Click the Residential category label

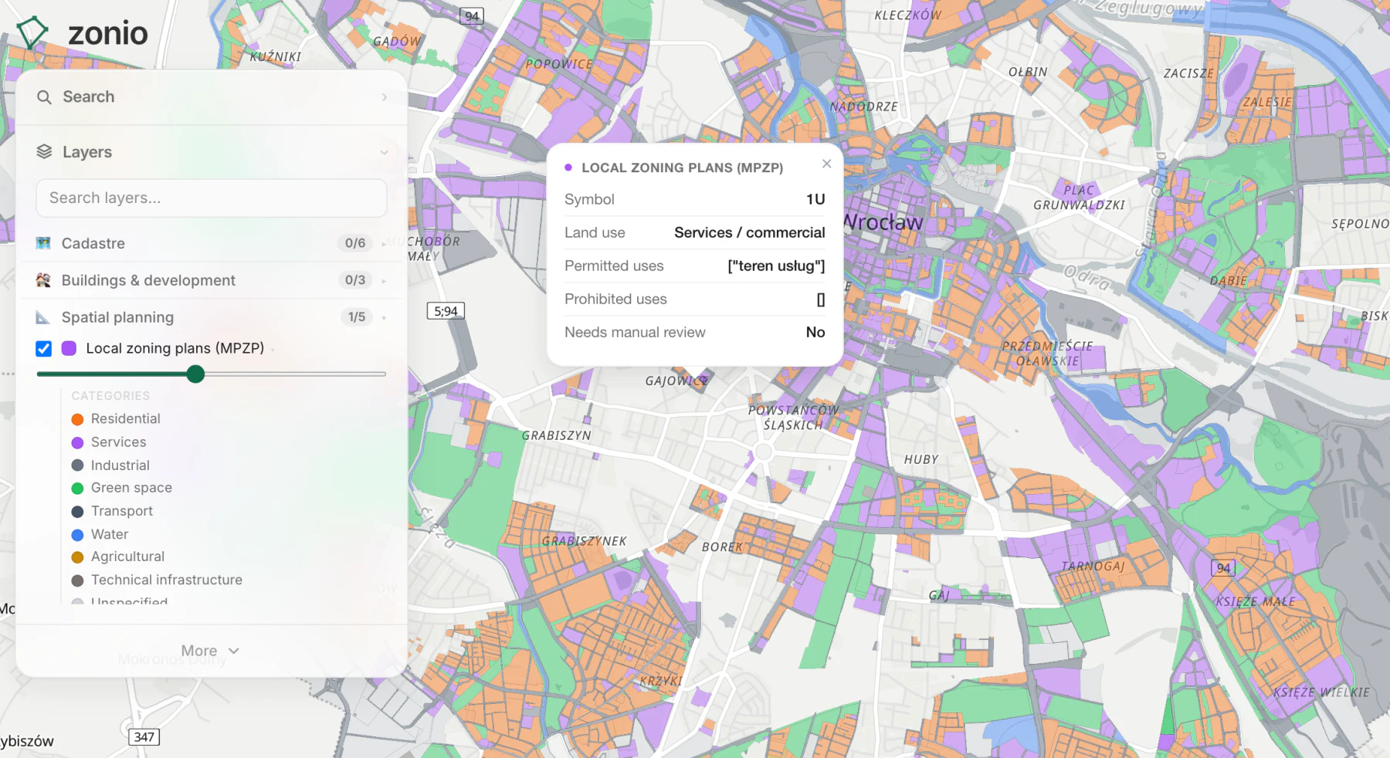pyautogui.click(x=126, y=418)
